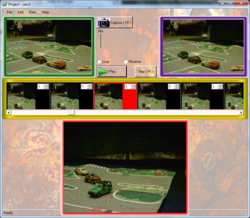Enable the Reverse checkbox
The width and height of the screenshot is (250, 218).
[125, 62]
